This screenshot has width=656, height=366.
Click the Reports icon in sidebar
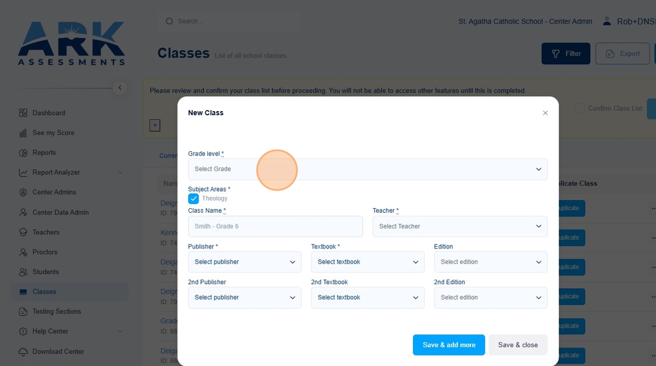23,153
